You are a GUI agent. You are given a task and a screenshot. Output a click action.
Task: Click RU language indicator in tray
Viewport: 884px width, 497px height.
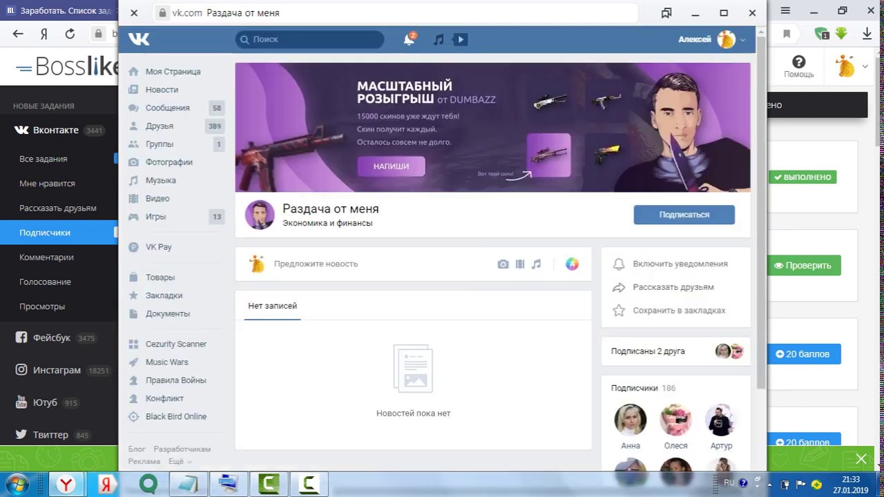coord(729,483)
